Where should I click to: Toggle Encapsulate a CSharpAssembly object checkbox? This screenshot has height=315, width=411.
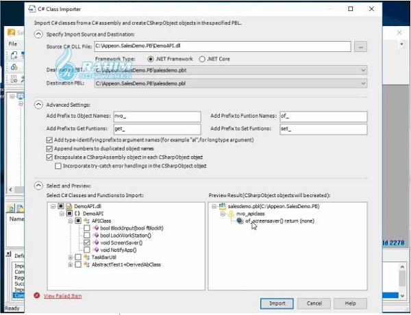(49, 157)
